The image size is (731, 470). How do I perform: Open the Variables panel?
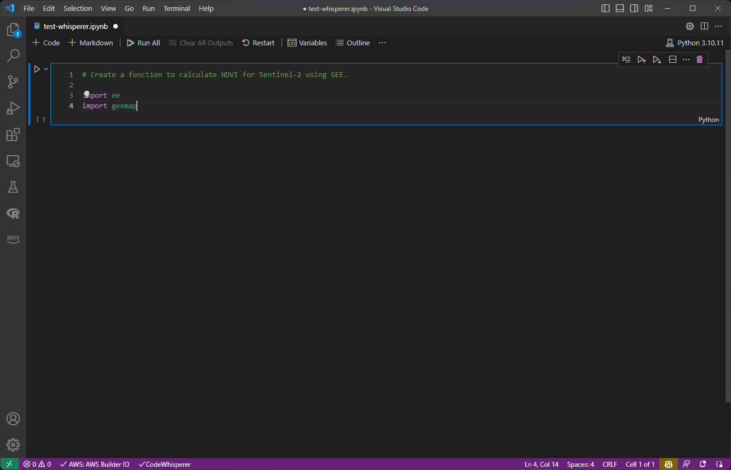307,43
